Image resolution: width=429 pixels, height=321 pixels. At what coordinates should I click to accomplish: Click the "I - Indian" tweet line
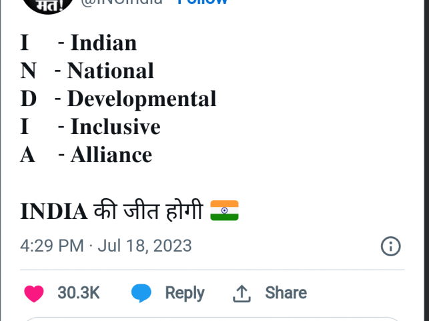(x=79, y=43)
